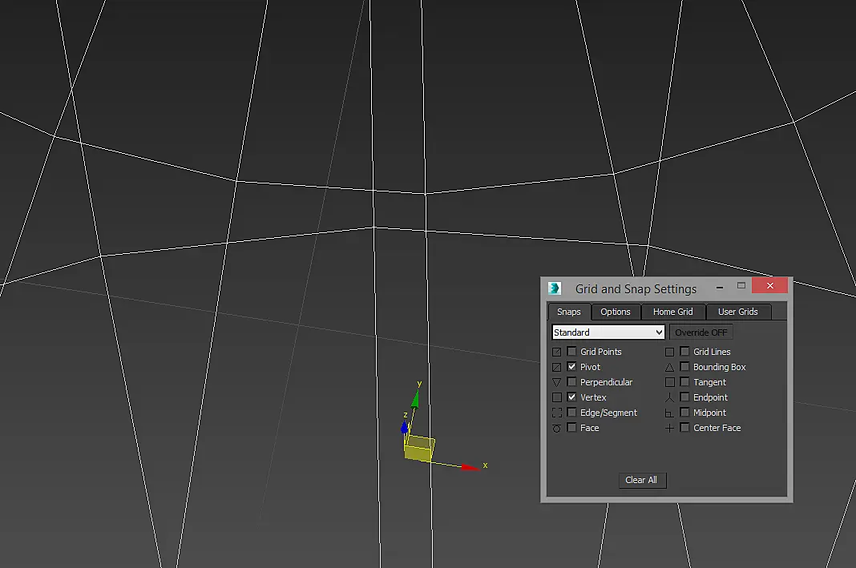Open the Standard snap type dropdown
This screenshot has height=568, width=856.
pyautogui.click(x=608, y=332)
